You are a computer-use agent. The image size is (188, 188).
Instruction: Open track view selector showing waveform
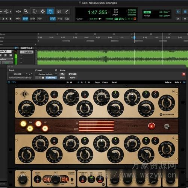pos(6,59)
